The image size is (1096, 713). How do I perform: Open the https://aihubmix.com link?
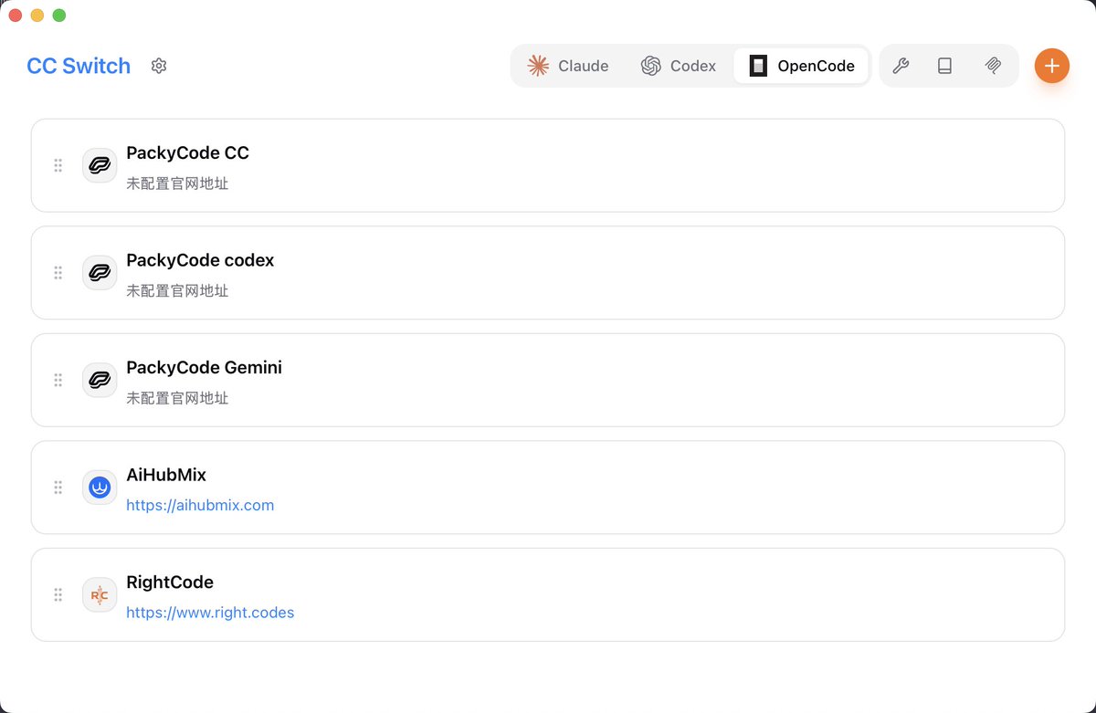200,505
